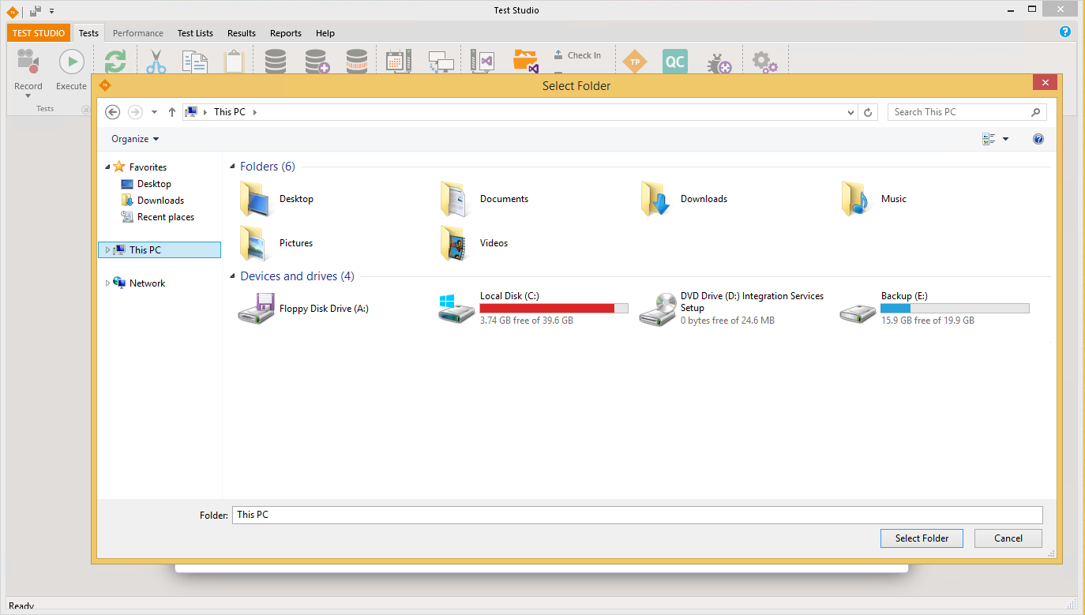Click the teal QC icon in the ribbon
Viewport: 1085px width, 615px height.
click(674, 62)
